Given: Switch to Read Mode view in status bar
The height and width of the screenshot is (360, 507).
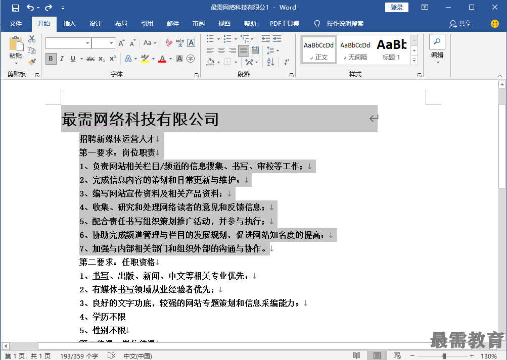Looking at the screenshot, I should pos(357,355).
